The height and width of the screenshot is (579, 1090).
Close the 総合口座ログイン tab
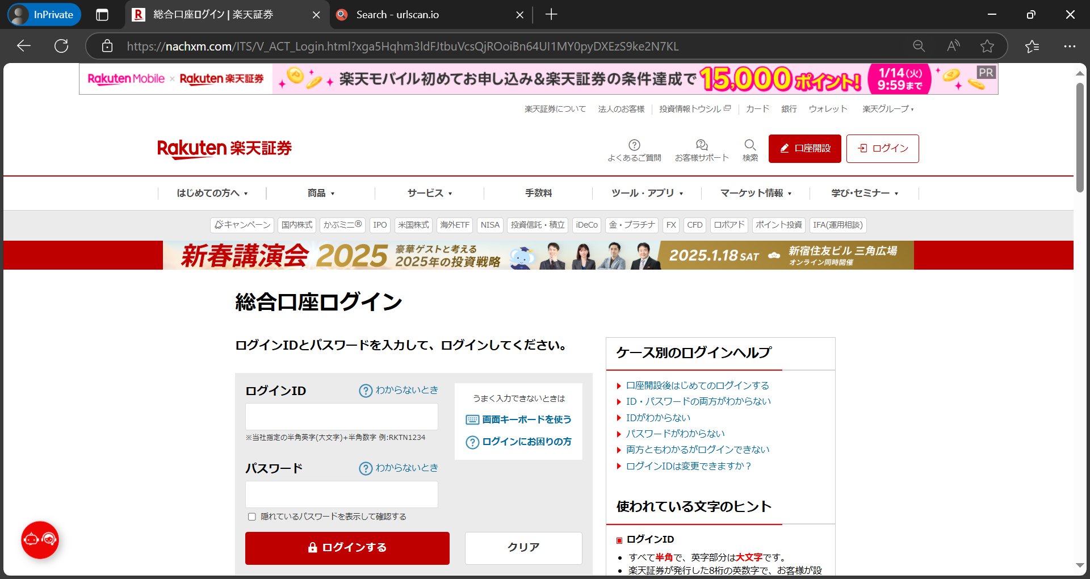click(316, 15)
